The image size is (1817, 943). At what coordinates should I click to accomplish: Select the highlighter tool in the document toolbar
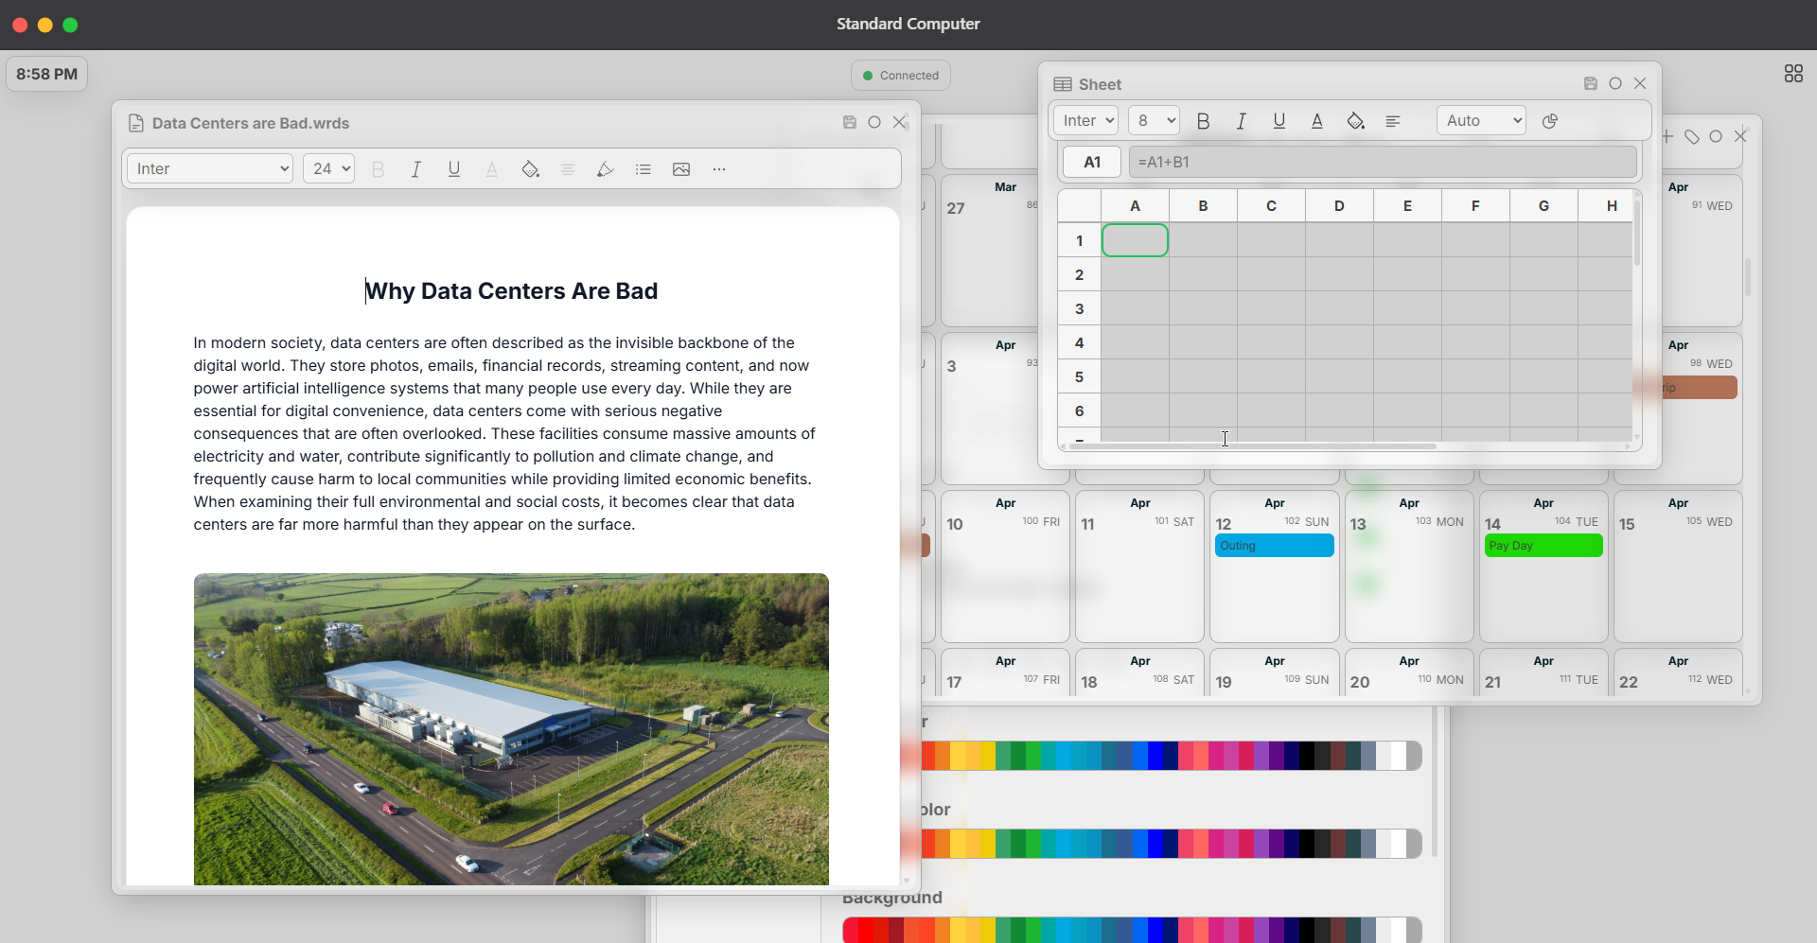point(605,169)
